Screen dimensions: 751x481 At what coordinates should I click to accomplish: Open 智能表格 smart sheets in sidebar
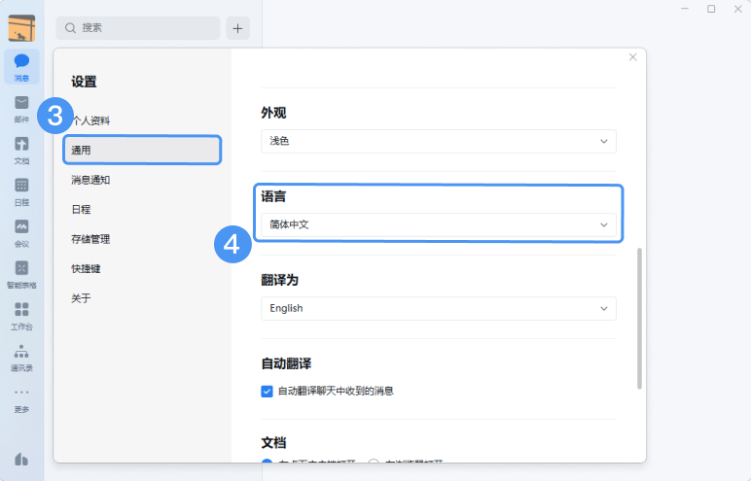click(21, 272)
